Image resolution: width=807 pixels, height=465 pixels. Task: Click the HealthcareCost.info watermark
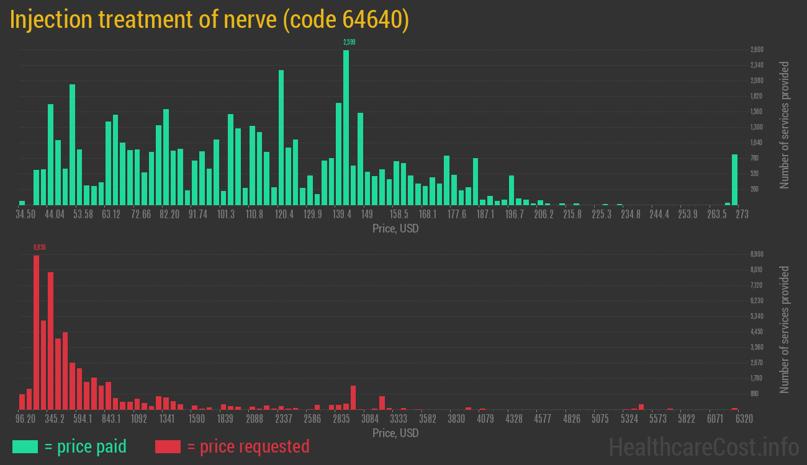(703, 446)
